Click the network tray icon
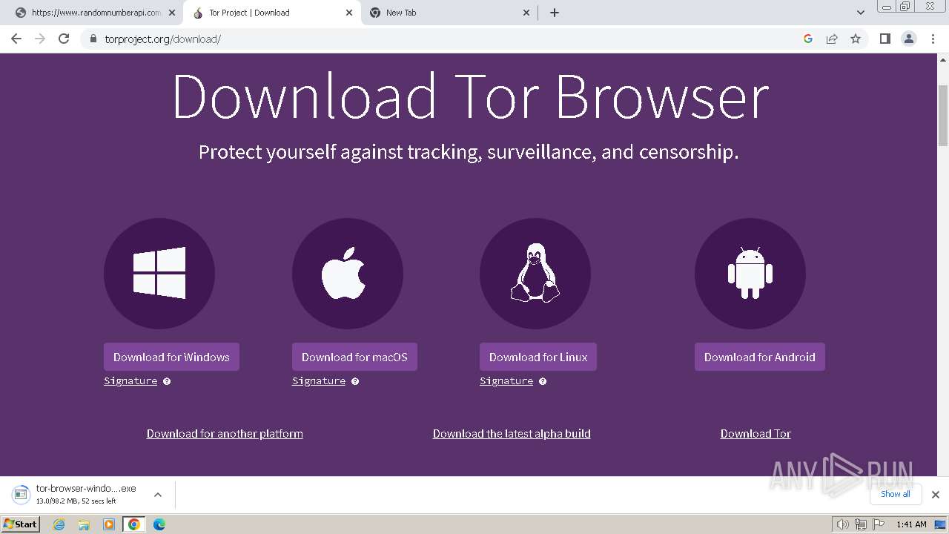Viewport: 949px width, 534px height. (x=861, y=524)
